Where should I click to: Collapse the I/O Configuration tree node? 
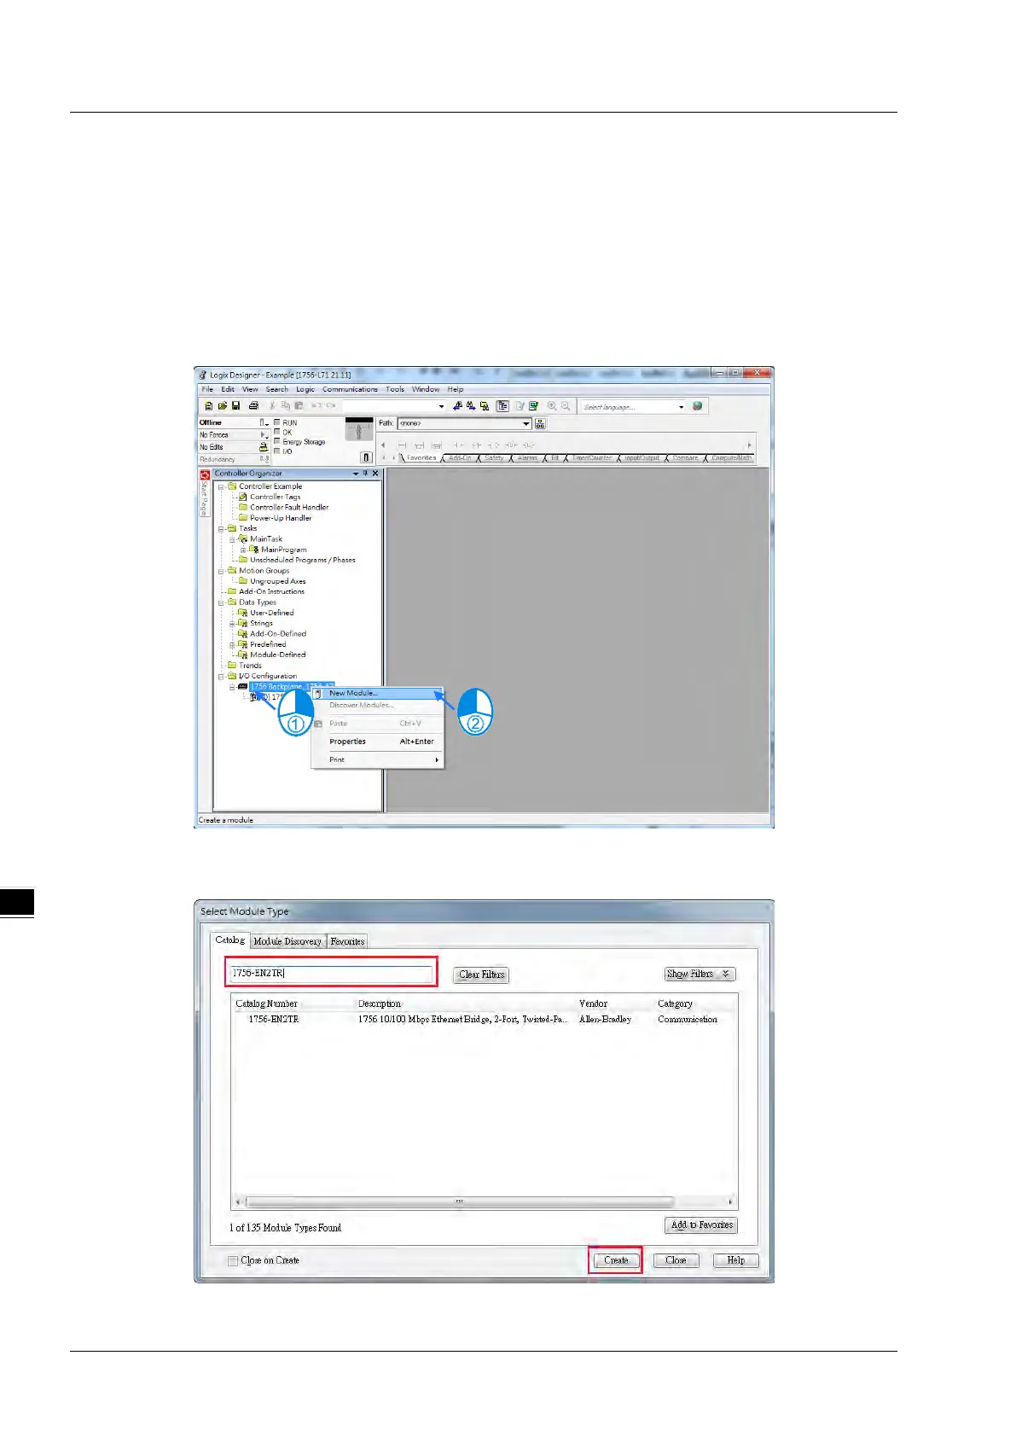(221, 676)
